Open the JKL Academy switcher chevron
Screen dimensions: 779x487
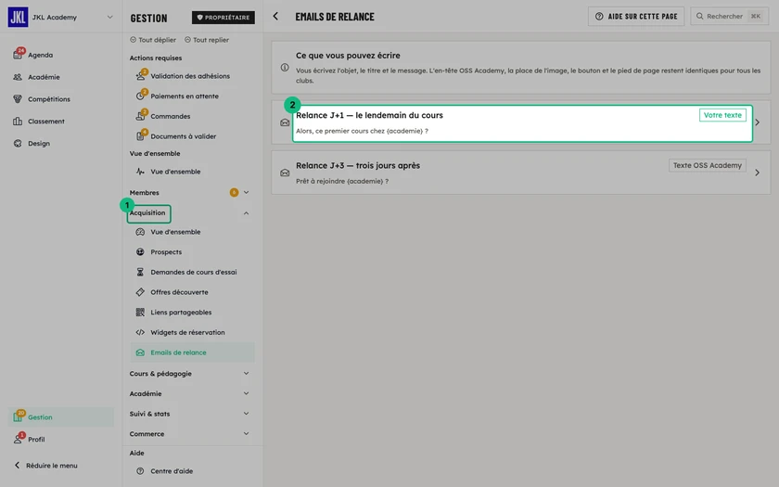point(109,17)
